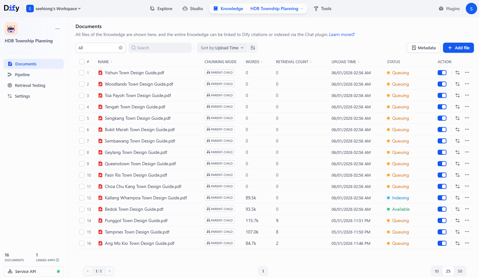
Task: Sort by the WORDS column header
Action: pyautogui.click(x=254, y=62)
